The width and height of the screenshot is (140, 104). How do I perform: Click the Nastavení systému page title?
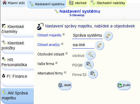click(80, 11)
